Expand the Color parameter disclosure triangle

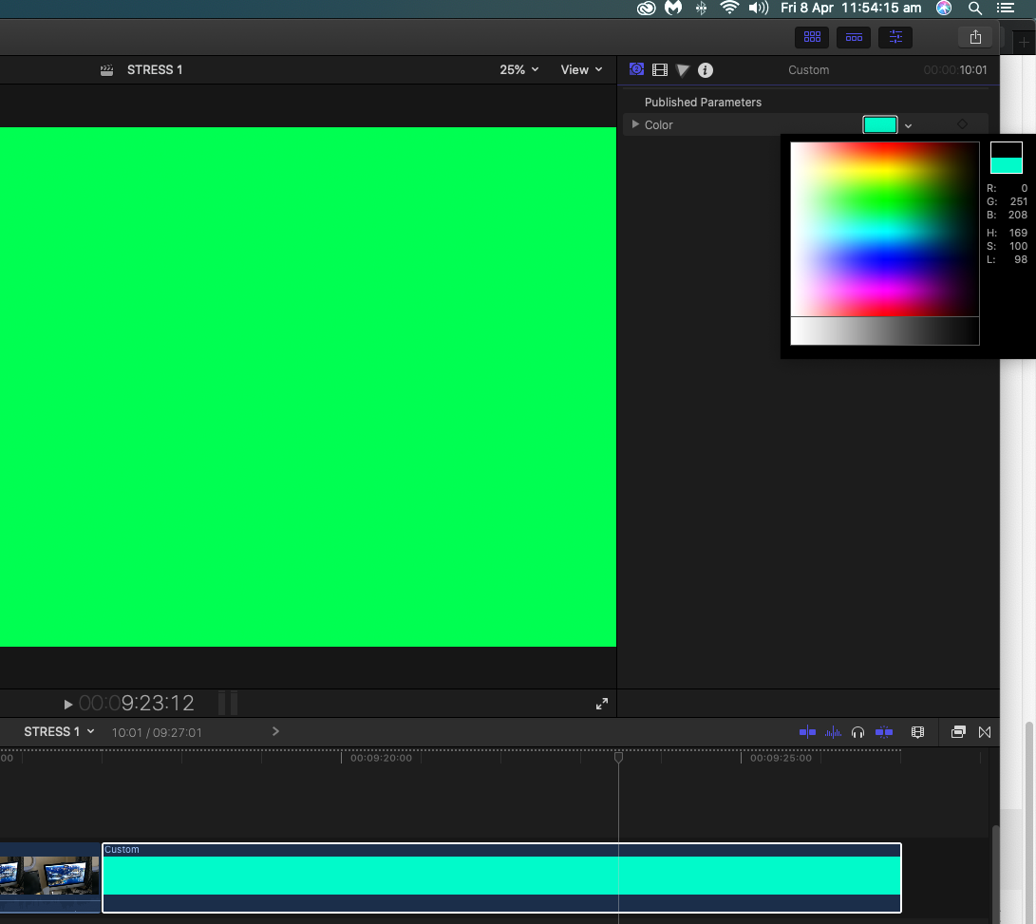click(635, 124)
